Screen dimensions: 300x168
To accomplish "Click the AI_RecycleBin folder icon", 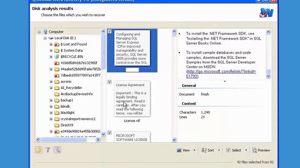I will tap(57, 88).
